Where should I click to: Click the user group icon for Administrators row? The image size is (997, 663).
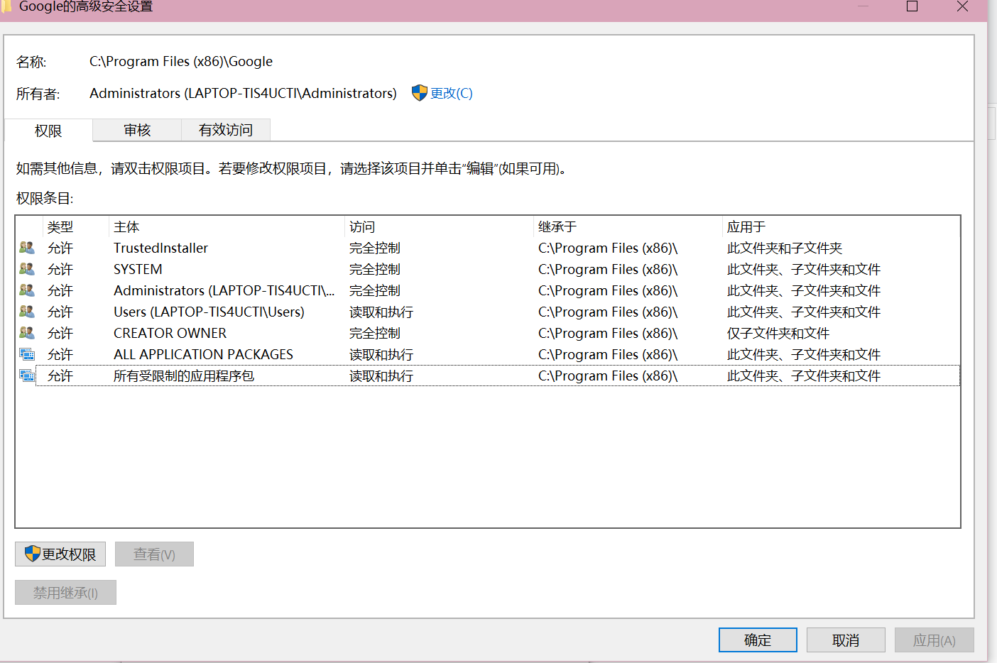[27, 290]
